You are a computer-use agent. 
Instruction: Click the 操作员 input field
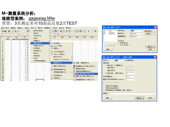click(x=136, y=34)
